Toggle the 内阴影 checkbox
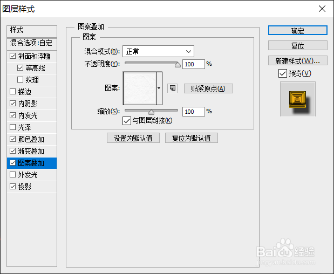The width and height of the screenshot is (334, 274). click(x=13, y=104)
